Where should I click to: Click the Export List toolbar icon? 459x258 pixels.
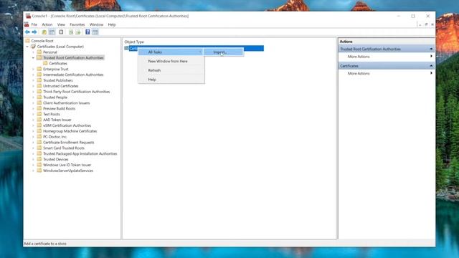78,32
